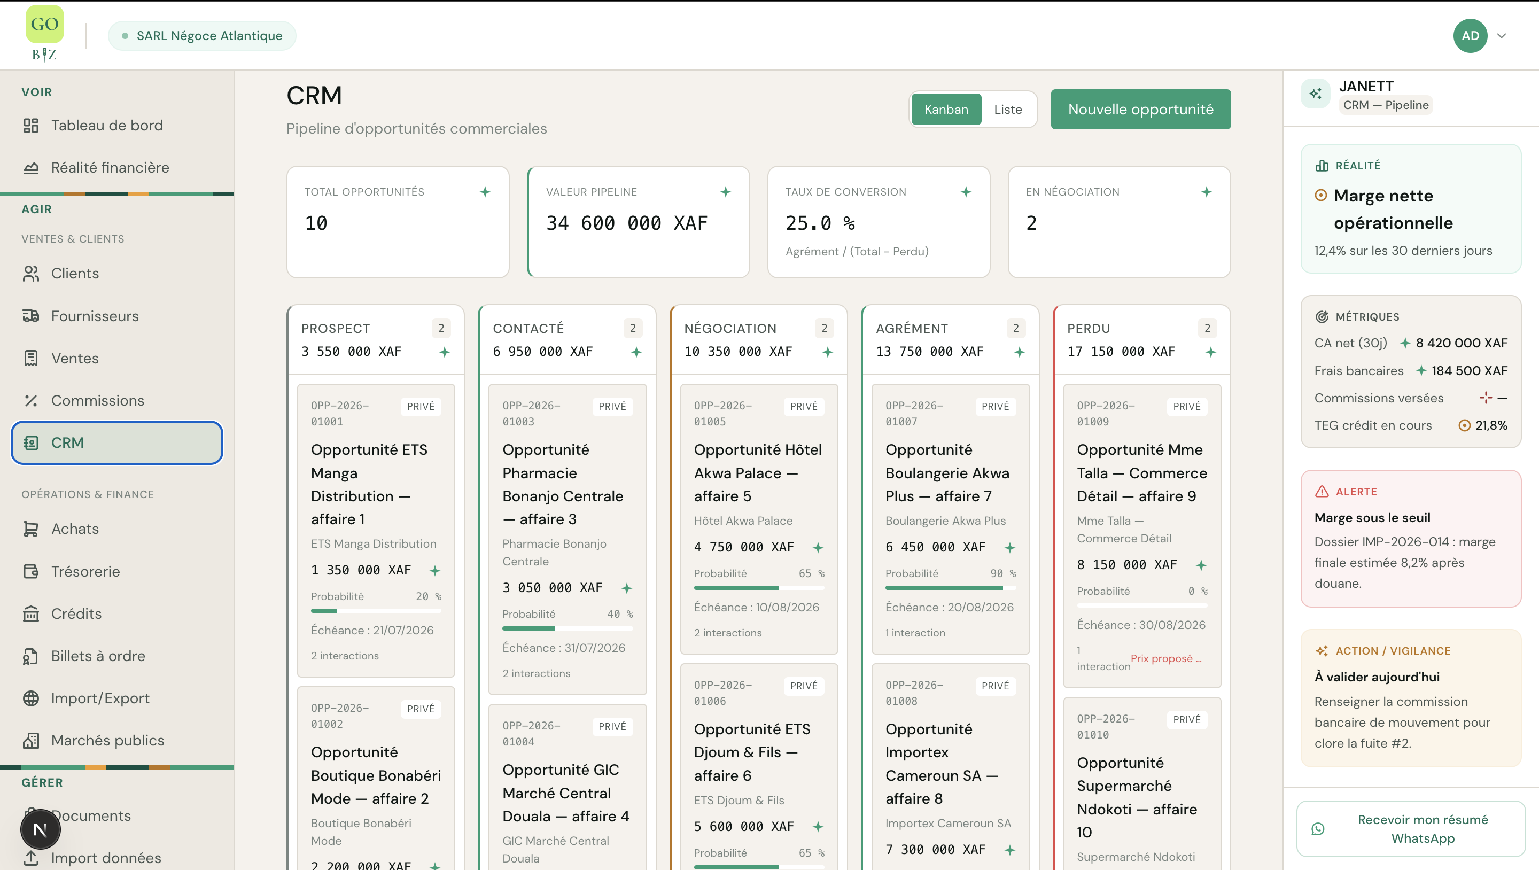Click Recevoir mon résumé WhatsApp button

(x=1411, y=829)
